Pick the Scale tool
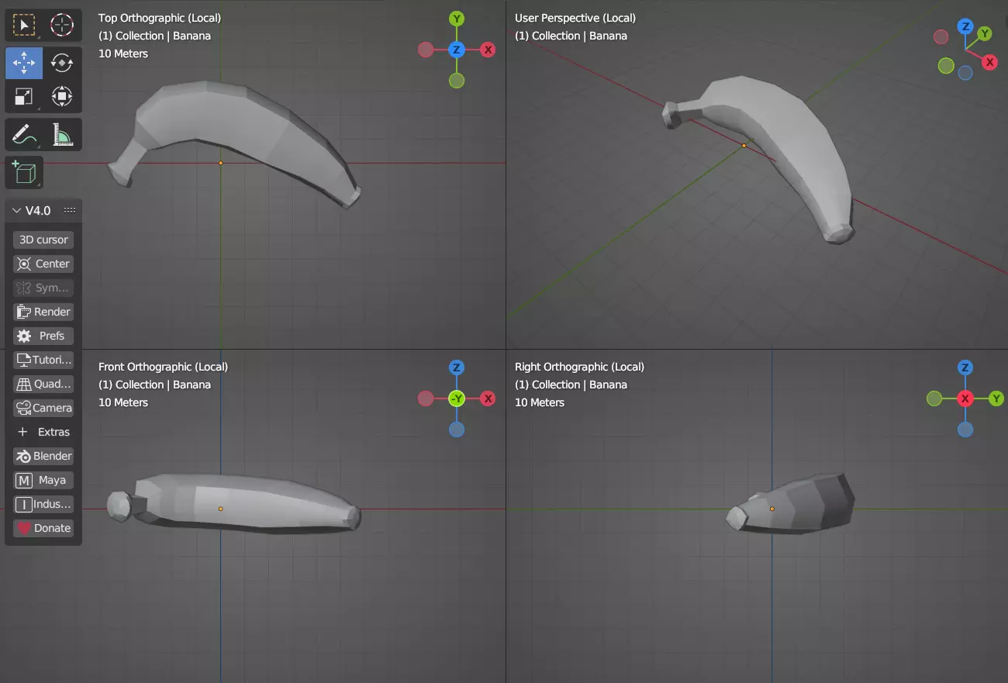1008x683 pixels. [24, 96]
